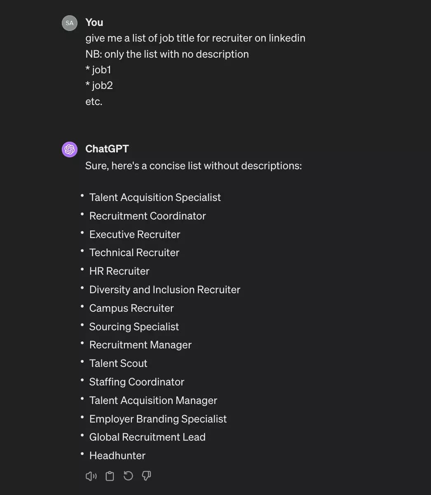The height and width of the screenshot is (495, 431).
Task: Click 'Recruitment Coordinator' in the list
Action: coord(148,216)
